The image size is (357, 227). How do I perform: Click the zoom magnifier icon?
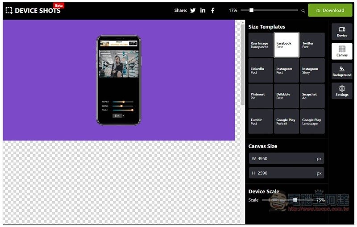tap(303, 11)
